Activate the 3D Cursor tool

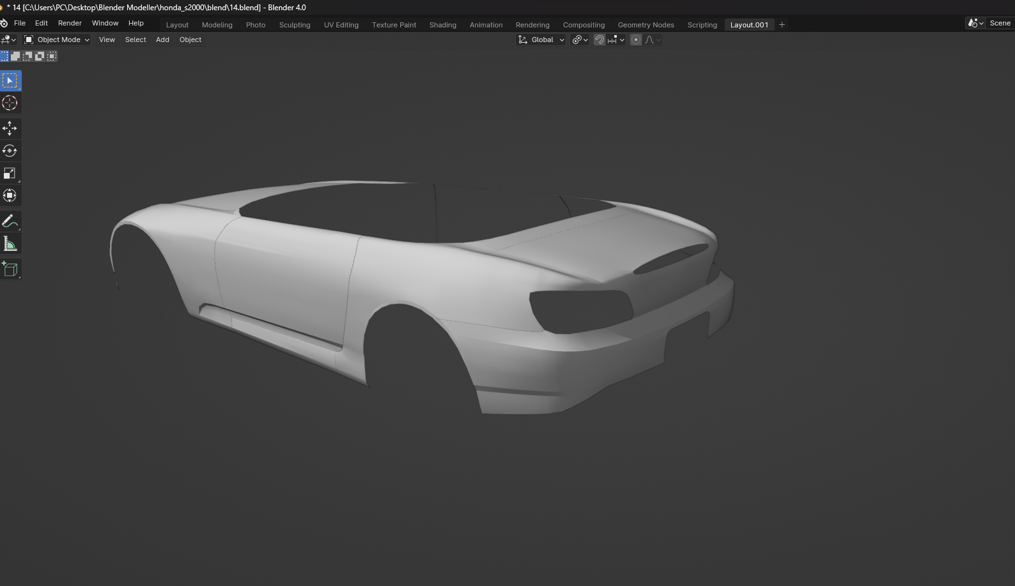10,103
